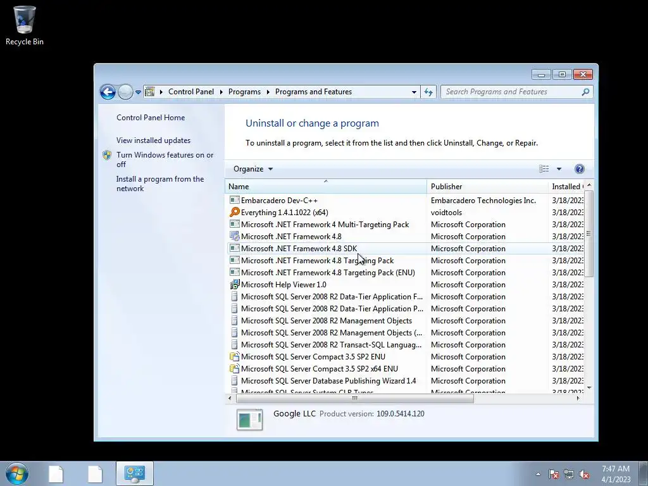Click Embarcadero Technologies Inc. publisher cell

pos(483,201)
